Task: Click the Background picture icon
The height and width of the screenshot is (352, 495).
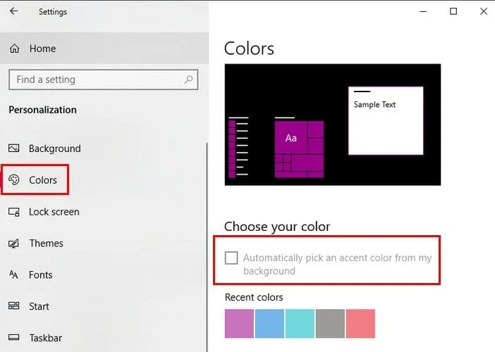Action: [x=14, y=148]
